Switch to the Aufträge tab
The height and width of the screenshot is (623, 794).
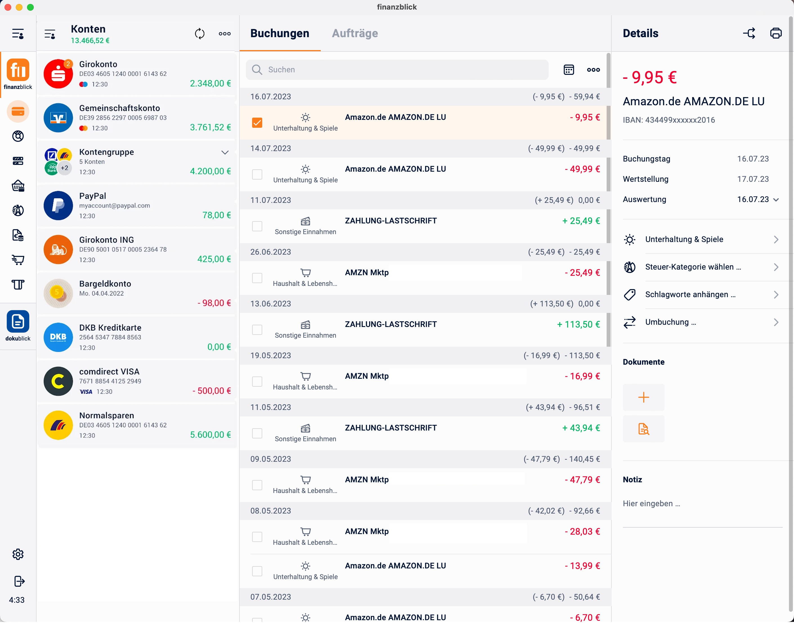pyautogui.click(x=355, y=33)
